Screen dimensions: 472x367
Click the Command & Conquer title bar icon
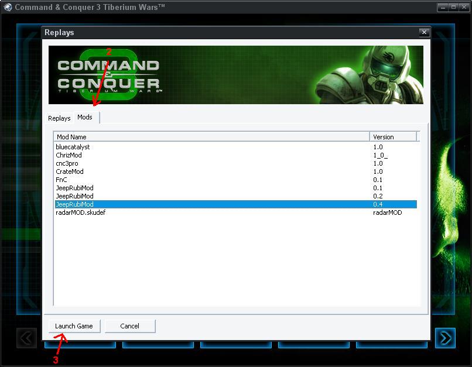click(x=7, y=7)
